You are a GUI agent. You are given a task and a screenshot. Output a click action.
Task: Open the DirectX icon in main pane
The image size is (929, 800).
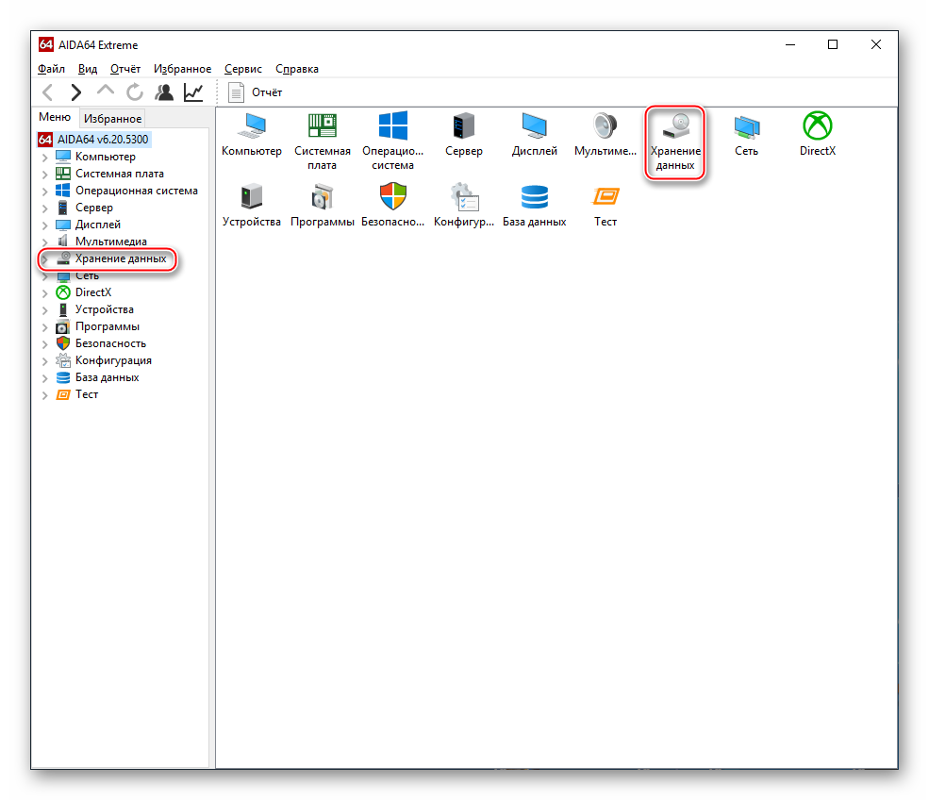(x=818, y=135)
